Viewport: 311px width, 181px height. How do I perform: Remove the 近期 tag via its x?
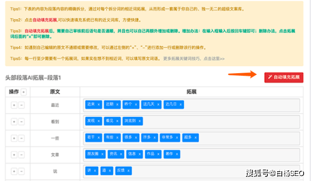[x=117, y=105]
